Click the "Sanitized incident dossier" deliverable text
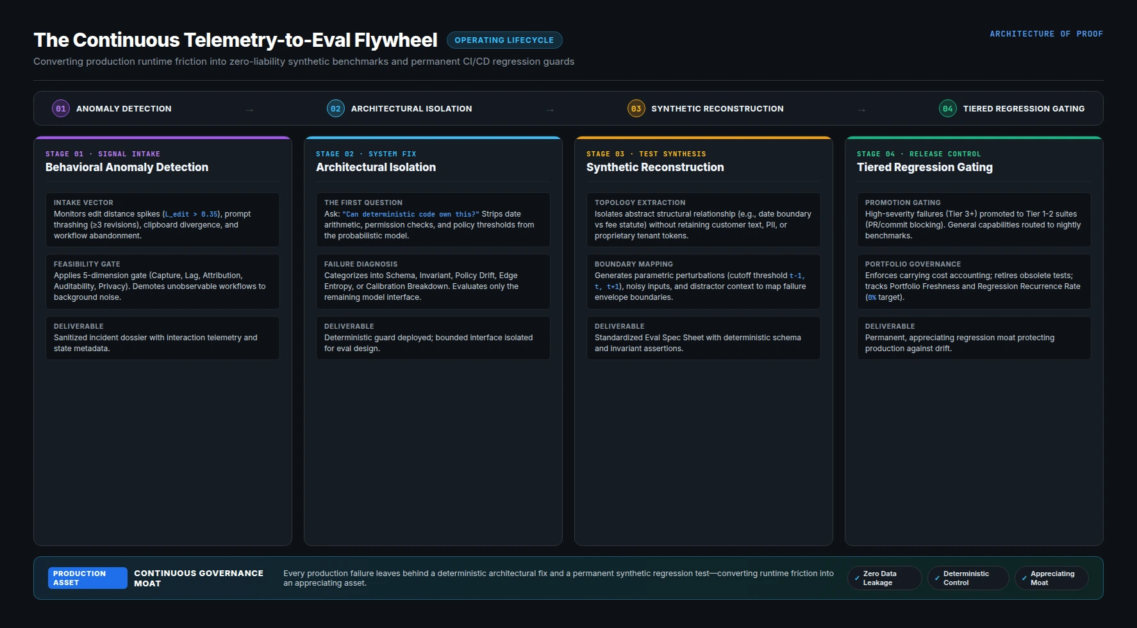The width and height of the screenshot is (1137, 628). (156, 343)
